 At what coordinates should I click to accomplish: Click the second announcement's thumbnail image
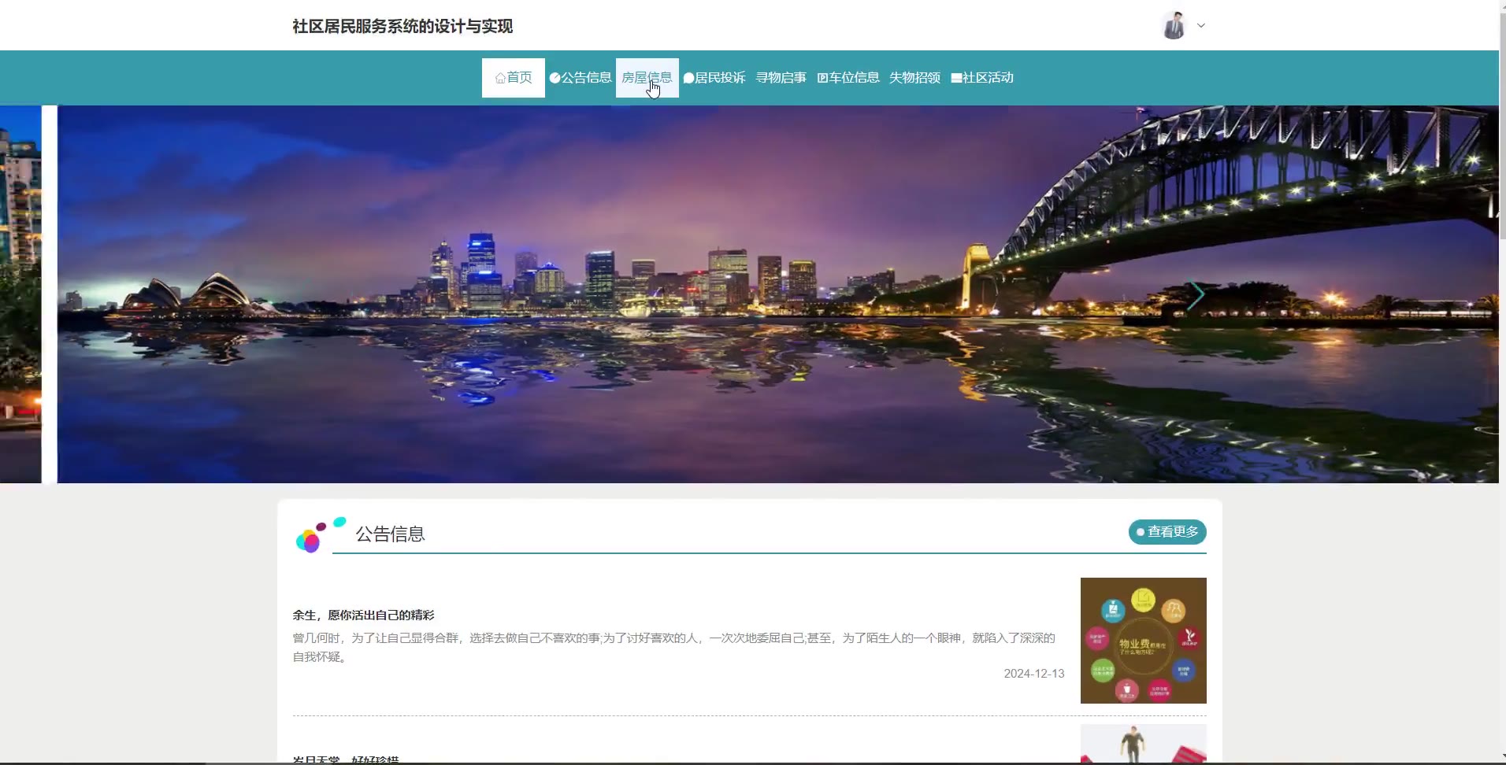(1143, 744)
